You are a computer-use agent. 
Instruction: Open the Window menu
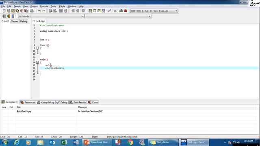pos(71,6)
